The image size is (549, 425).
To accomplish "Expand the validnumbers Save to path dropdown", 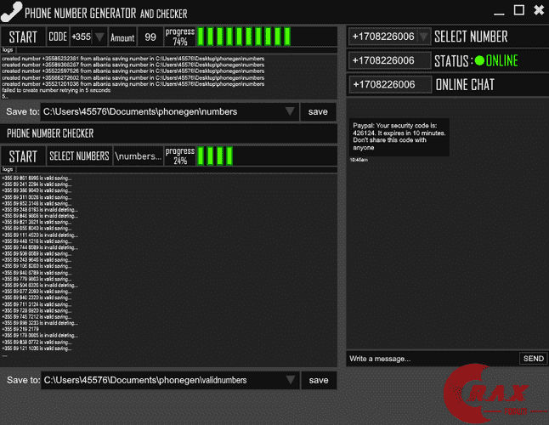I will [291, 380].
